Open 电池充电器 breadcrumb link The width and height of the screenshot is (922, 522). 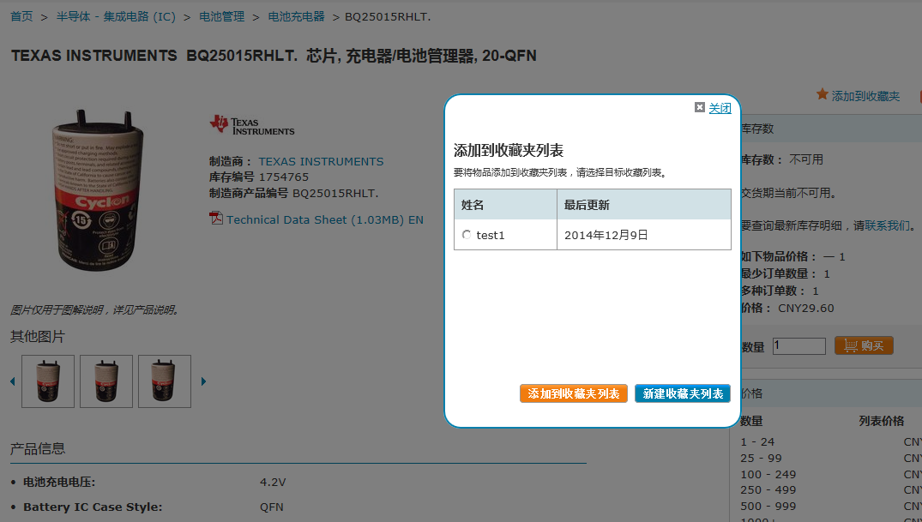(x=297, y=16)
